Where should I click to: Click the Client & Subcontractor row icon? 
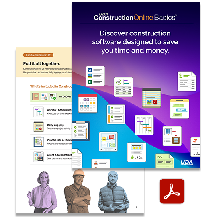point(39,157)
